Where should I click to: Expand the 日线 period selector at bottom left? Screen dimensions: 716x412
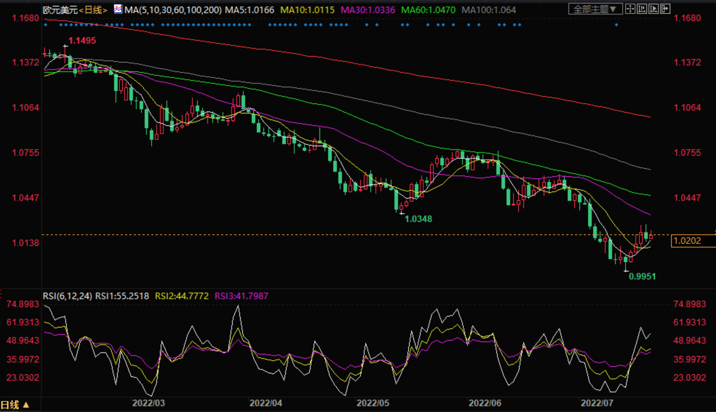pos(15,405)
